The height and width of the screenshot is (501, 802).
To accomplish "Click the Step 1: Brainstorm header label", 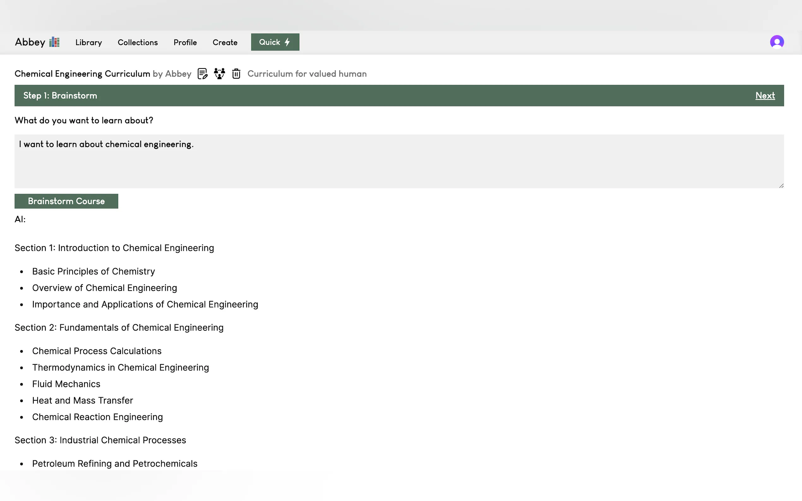I will pos(60,95).
